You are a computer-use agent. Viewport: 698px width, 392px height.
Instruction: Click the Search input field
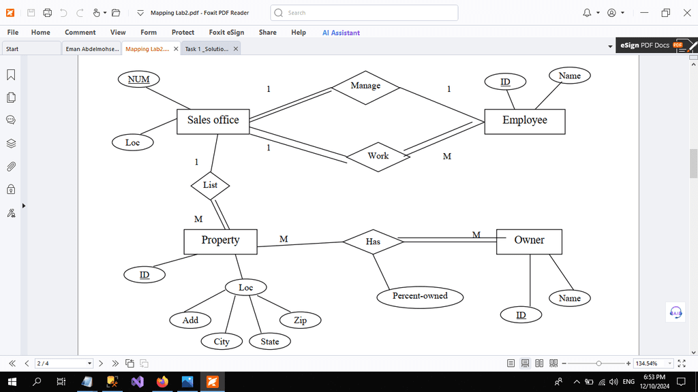coord(364,13)
